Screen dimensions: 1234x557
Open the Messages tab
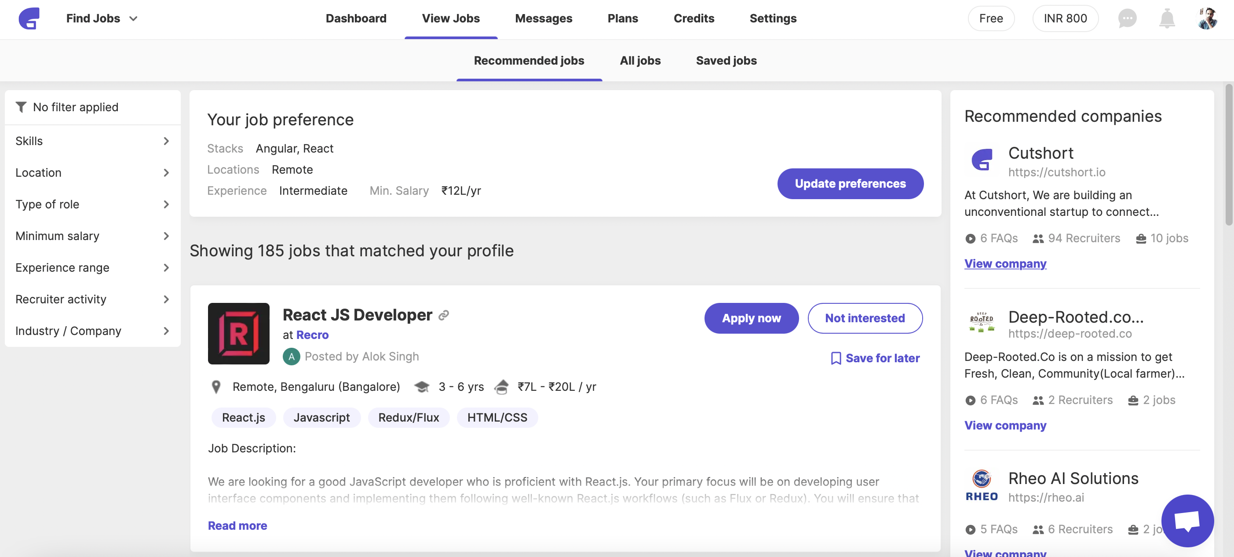click(544, 18)
